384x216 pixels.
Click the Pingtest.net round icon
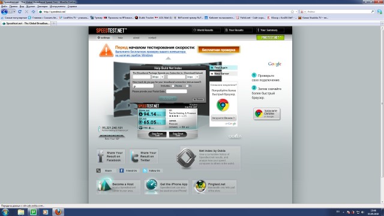200,186
